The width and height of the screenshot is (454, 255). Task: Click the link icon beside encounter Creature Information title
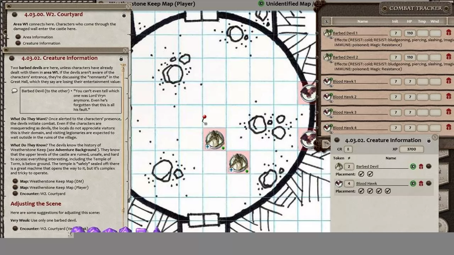[x=337, y=140]
